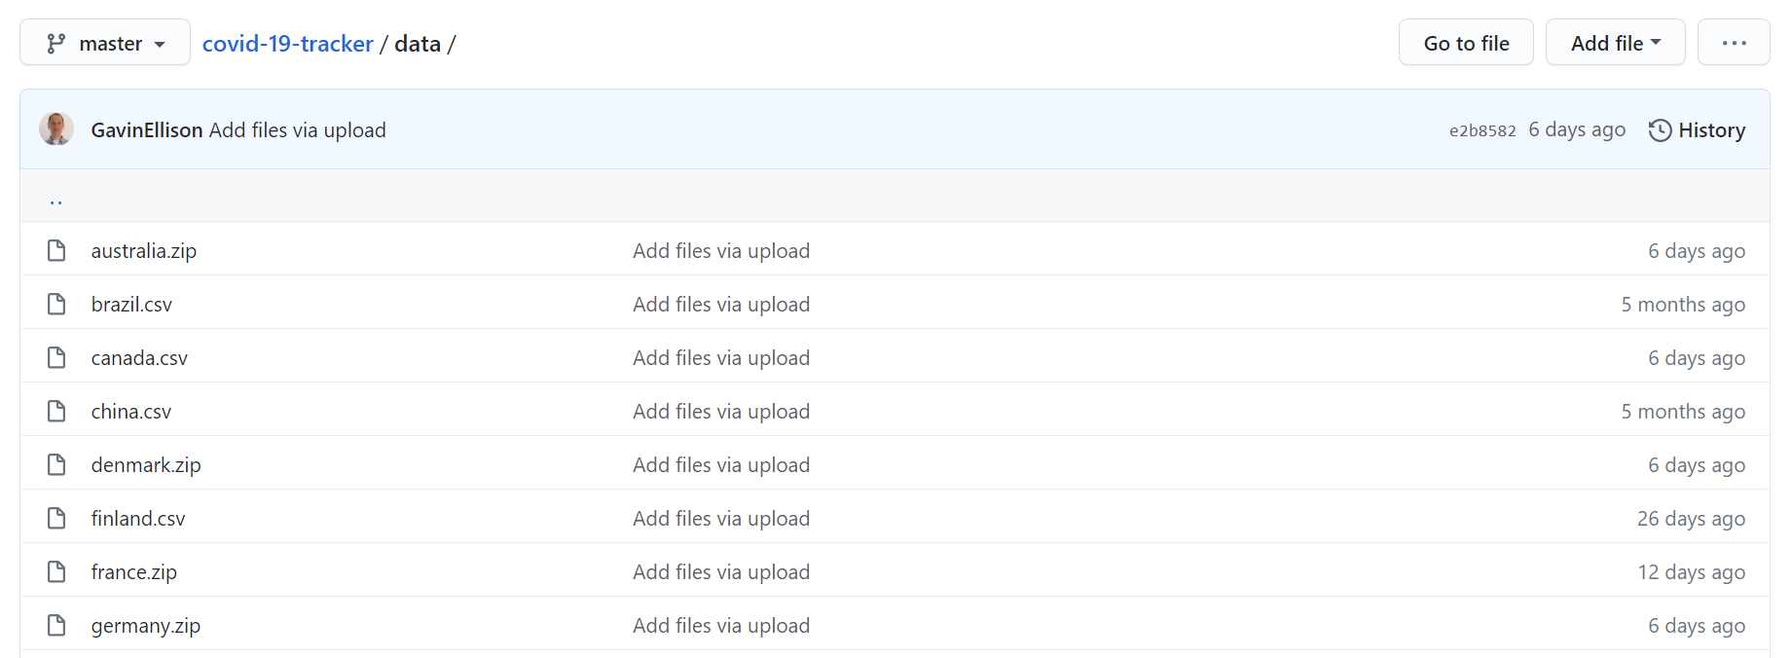1791x658 pixels.
Task: Click 'Add files via upload' beside canada.csv
Action: 721,357
